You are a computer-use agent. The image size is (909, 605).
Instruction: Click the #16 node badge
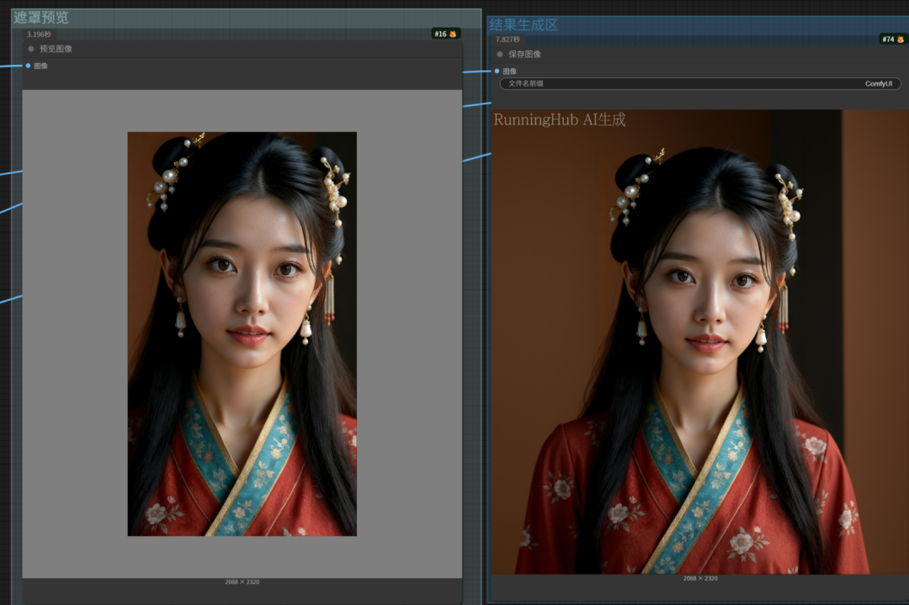(445, 34)
